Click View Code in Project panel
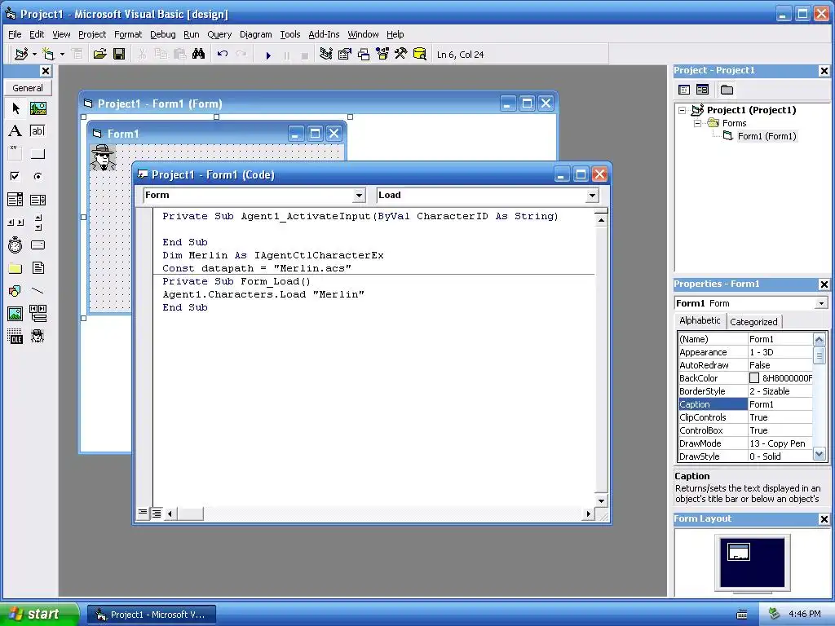 [684, 90]
